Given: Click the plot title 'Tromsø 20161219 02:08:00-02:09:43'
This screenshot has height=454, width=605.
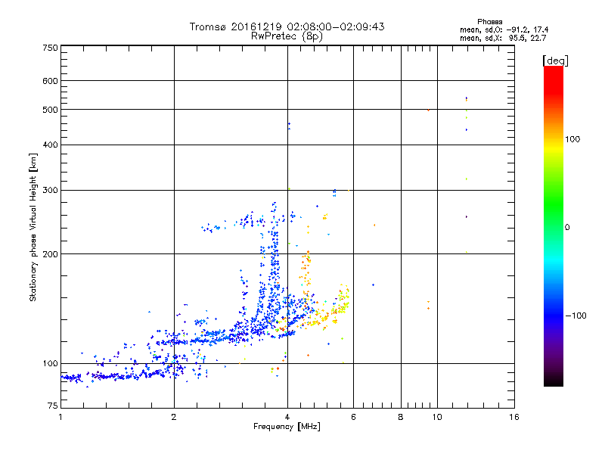Looking at the screenshot, I should coord(287,26).
